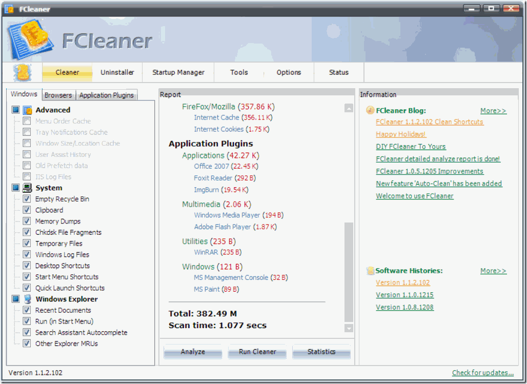
Task: Disable Temporary Files cleaning
Action: click(27, 243)
